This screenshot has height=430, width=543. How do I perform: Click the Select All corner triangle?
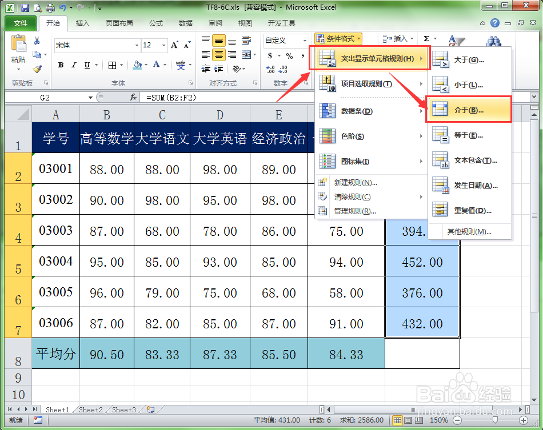[x=18, y=114]
